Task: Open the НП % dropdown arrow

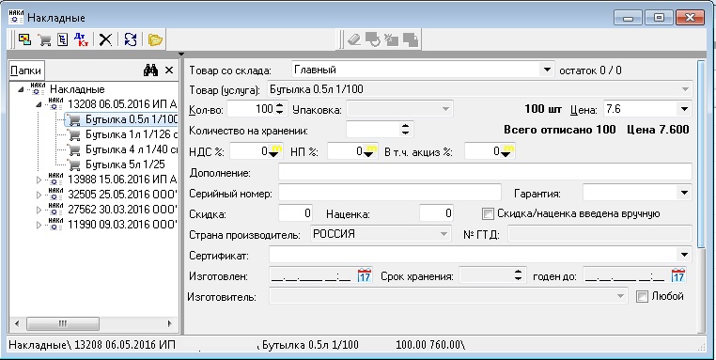Action: (370, 151)
